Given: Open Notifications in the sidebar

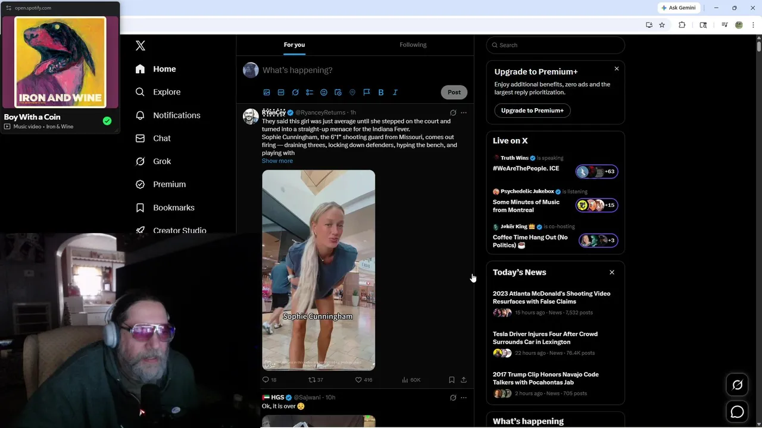Looking at the screenshot, I should [168, 115].
